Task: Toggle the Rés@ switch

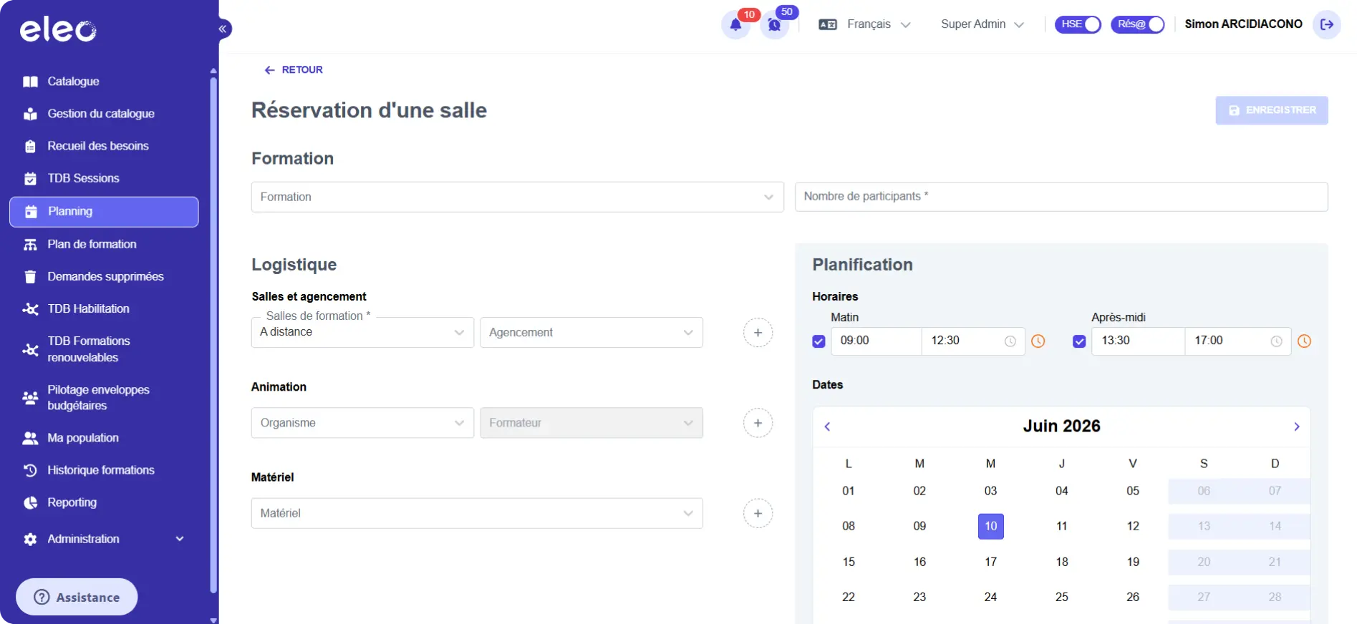Action: 1137,24
